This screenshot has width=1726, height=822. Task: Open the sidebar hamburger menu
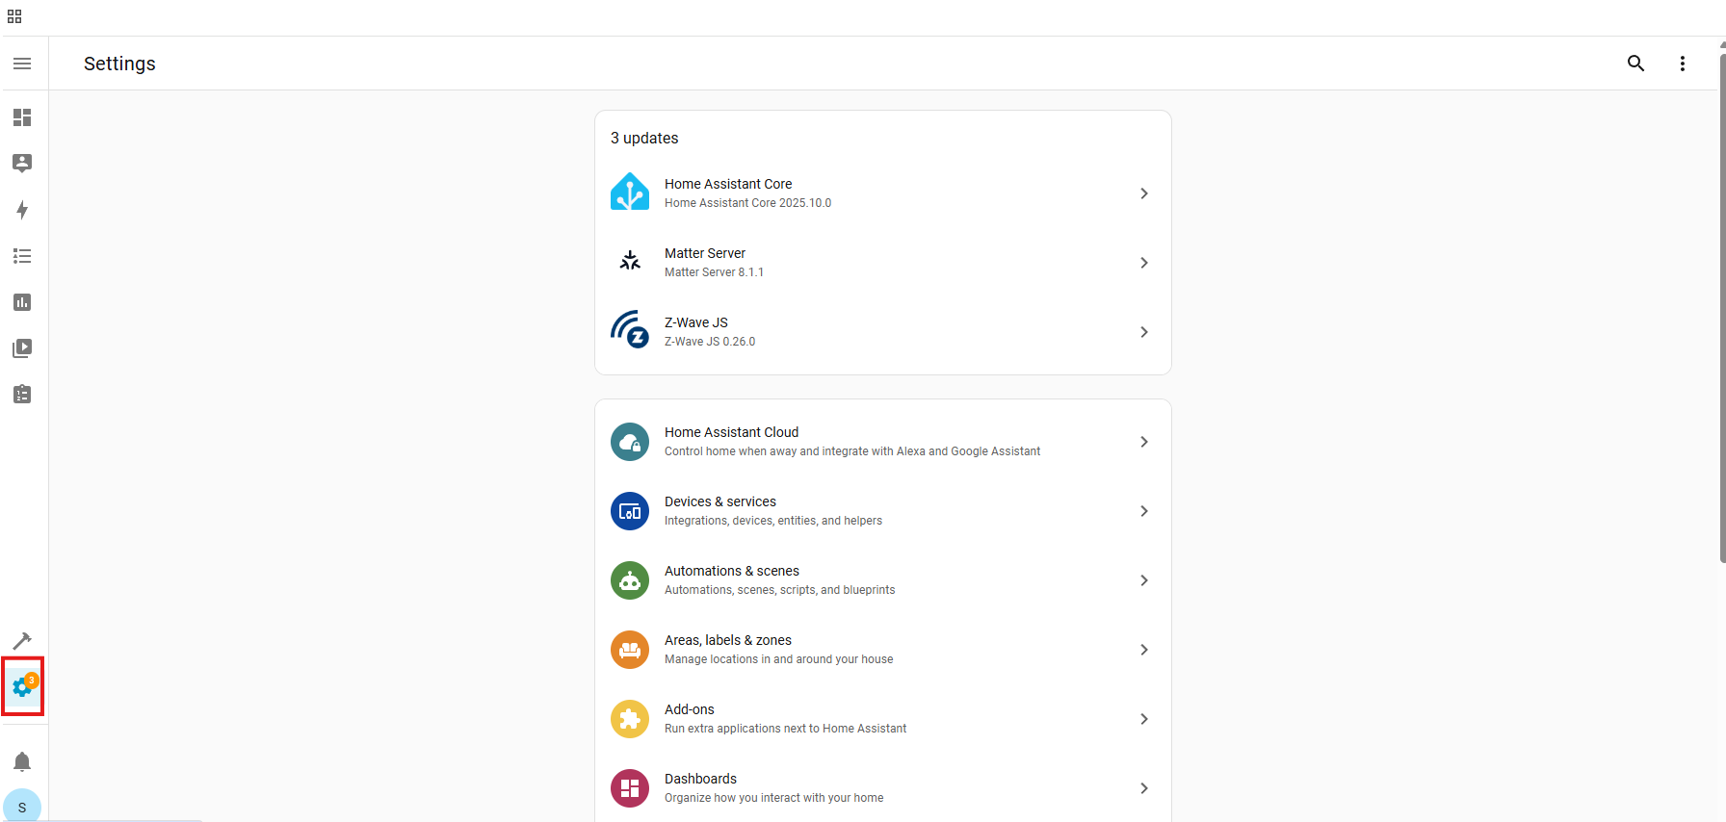click(22, 64)
